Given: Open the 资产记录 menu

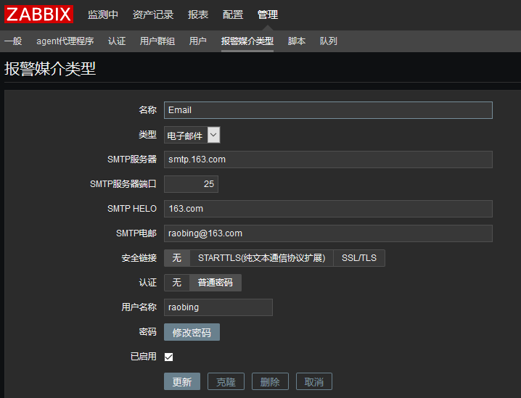Looking at the screenshot, I should 153,14.
